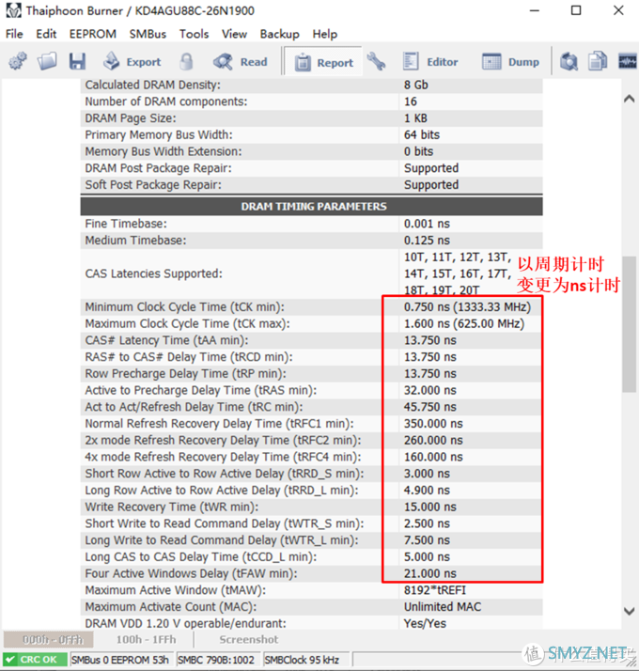Click the wrench tool icon

376,62
